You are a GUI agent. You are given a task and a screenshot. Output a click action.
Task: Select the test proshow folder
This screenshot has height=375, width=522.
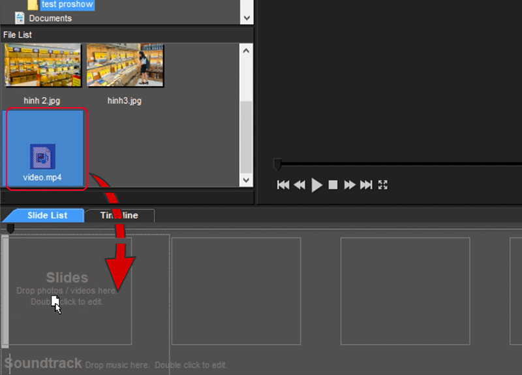pos(67,5)
